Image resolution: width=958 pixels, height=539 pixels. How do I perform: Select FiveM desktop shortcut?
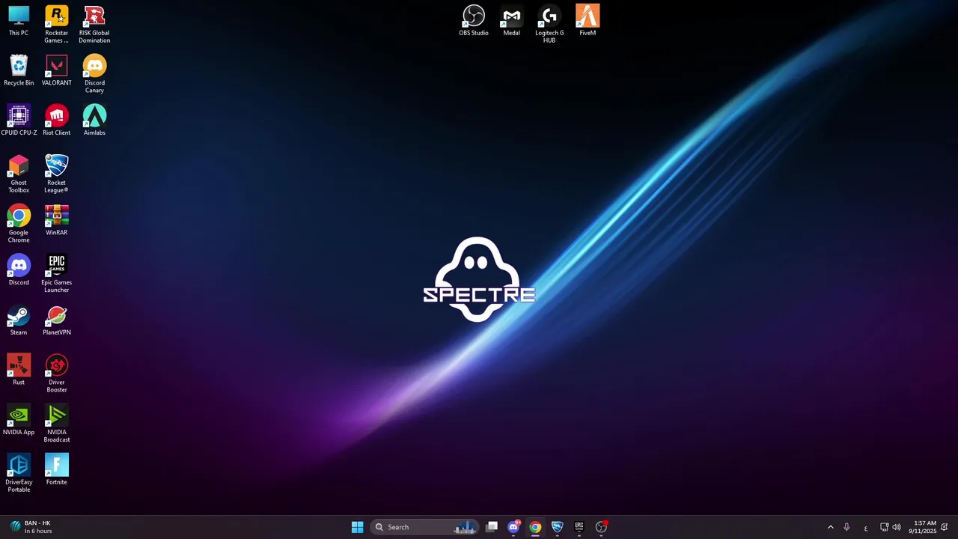(x=588, y=21)
